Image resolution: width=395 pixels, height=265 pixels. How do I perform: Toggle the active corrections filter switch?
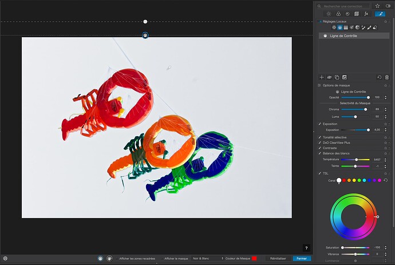[388, 6]
